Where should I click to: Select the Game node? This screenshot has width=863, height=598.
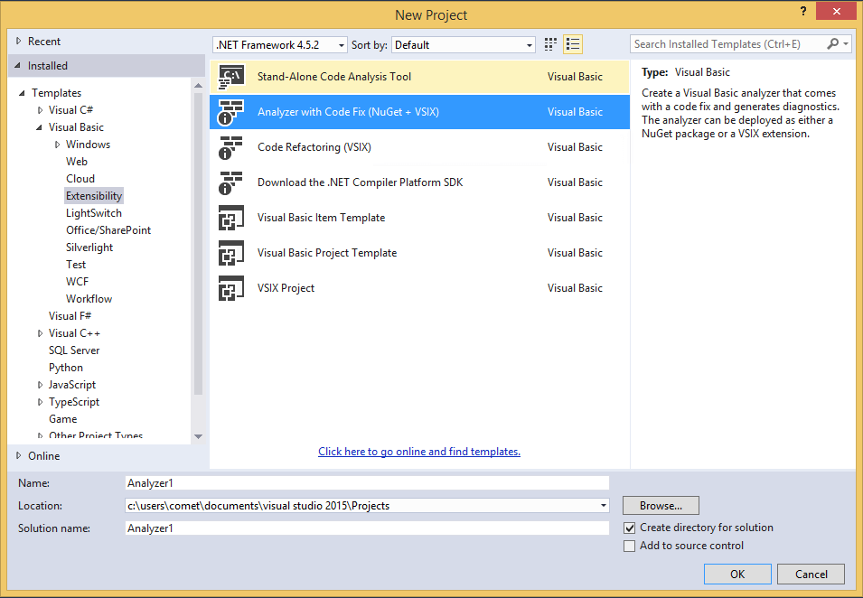pos(62,419)
